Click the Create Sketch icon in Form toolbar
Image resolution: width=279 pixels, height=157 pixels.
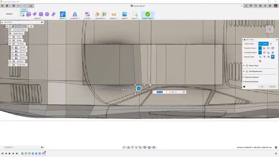22,14
